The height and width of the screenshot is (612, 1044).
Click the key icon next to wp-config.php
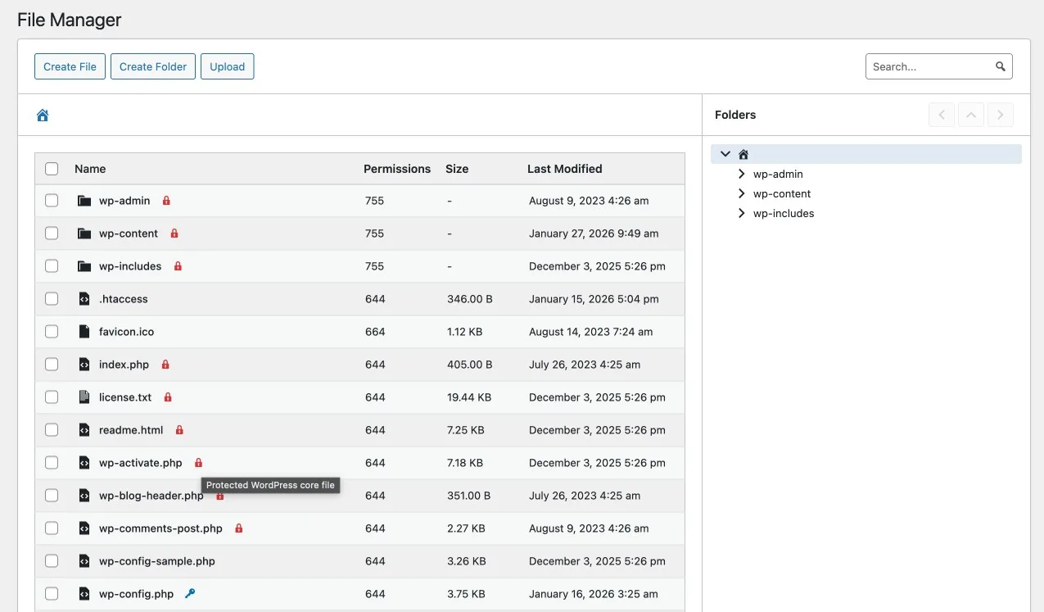pos(190,594)
